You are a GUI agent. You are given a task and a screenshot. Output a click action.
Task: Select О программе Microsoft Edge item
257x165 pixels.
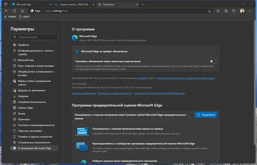click(34, 148)
